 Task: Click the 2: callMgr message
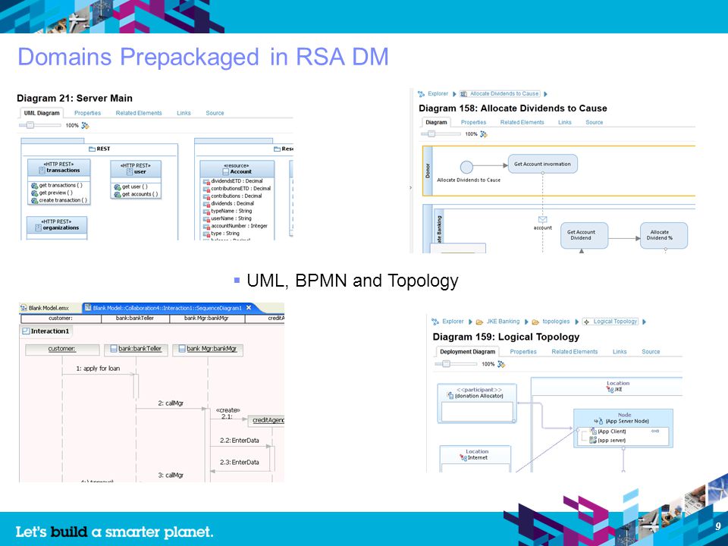[171, 403]
